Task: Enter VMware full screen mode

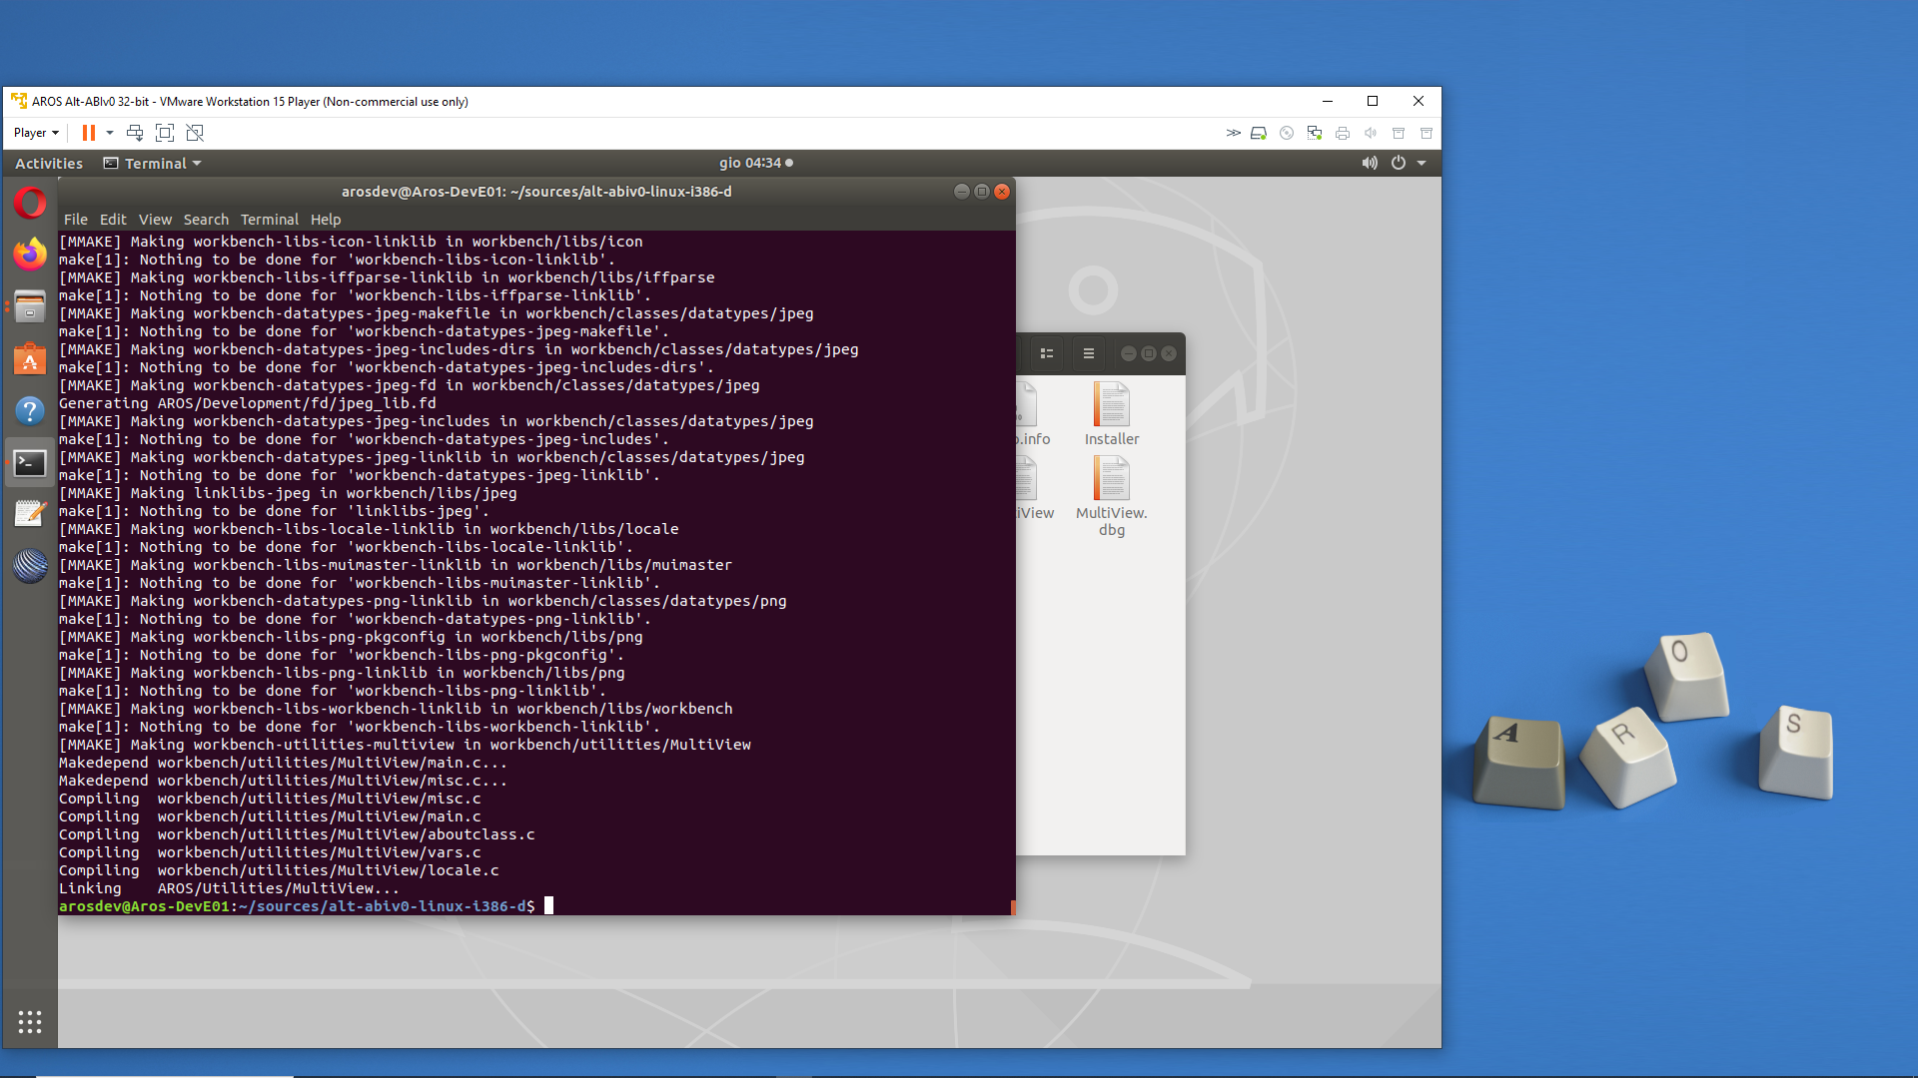Action: click(165, 133)
